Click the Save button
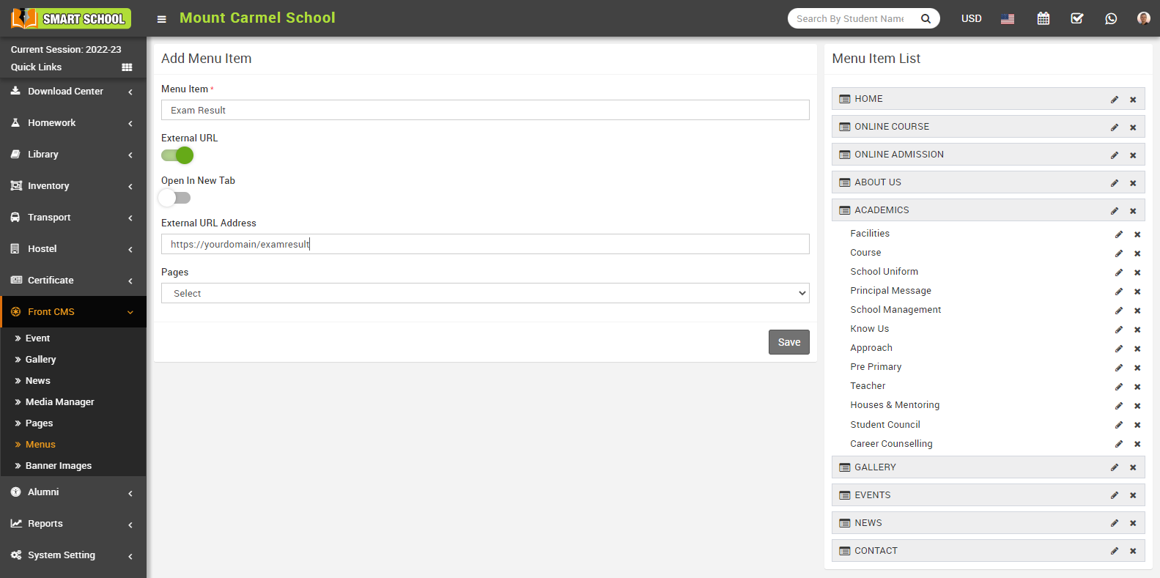The image size is (1160, 578). (x=788, y=342)
